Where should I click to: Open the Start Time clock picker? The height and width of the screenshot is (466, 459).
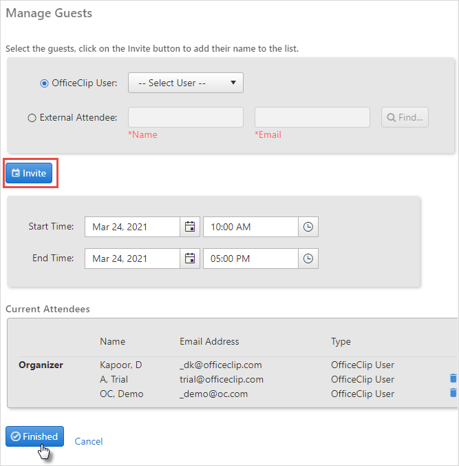[x=308, y=227]
